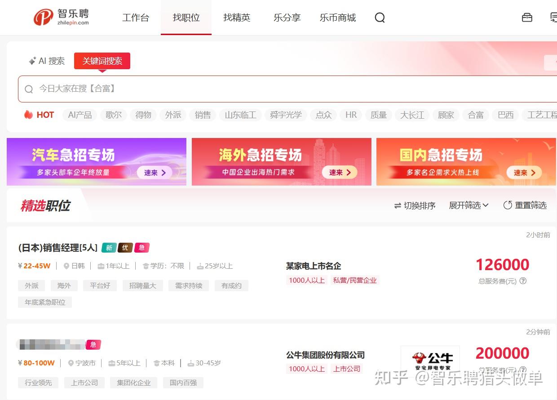
Task: Expand the 展开筛选 filter panel
Action: coord(465,205)
